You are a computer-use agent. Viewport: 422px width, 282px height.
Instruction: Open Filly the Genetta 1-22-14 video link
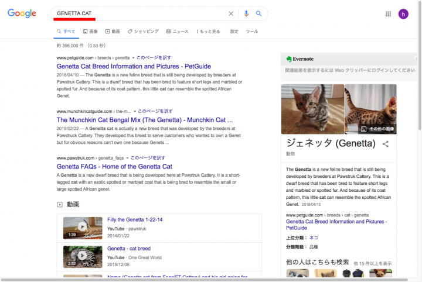(x=135, y=220)
